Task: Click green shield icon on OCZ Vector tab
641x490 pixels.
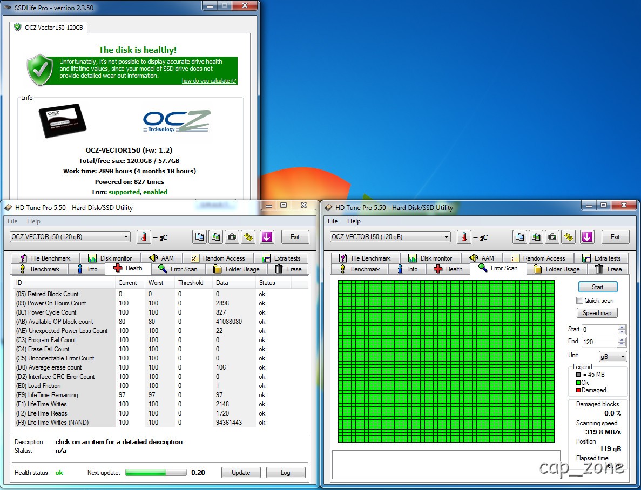Action: point(18,28)
